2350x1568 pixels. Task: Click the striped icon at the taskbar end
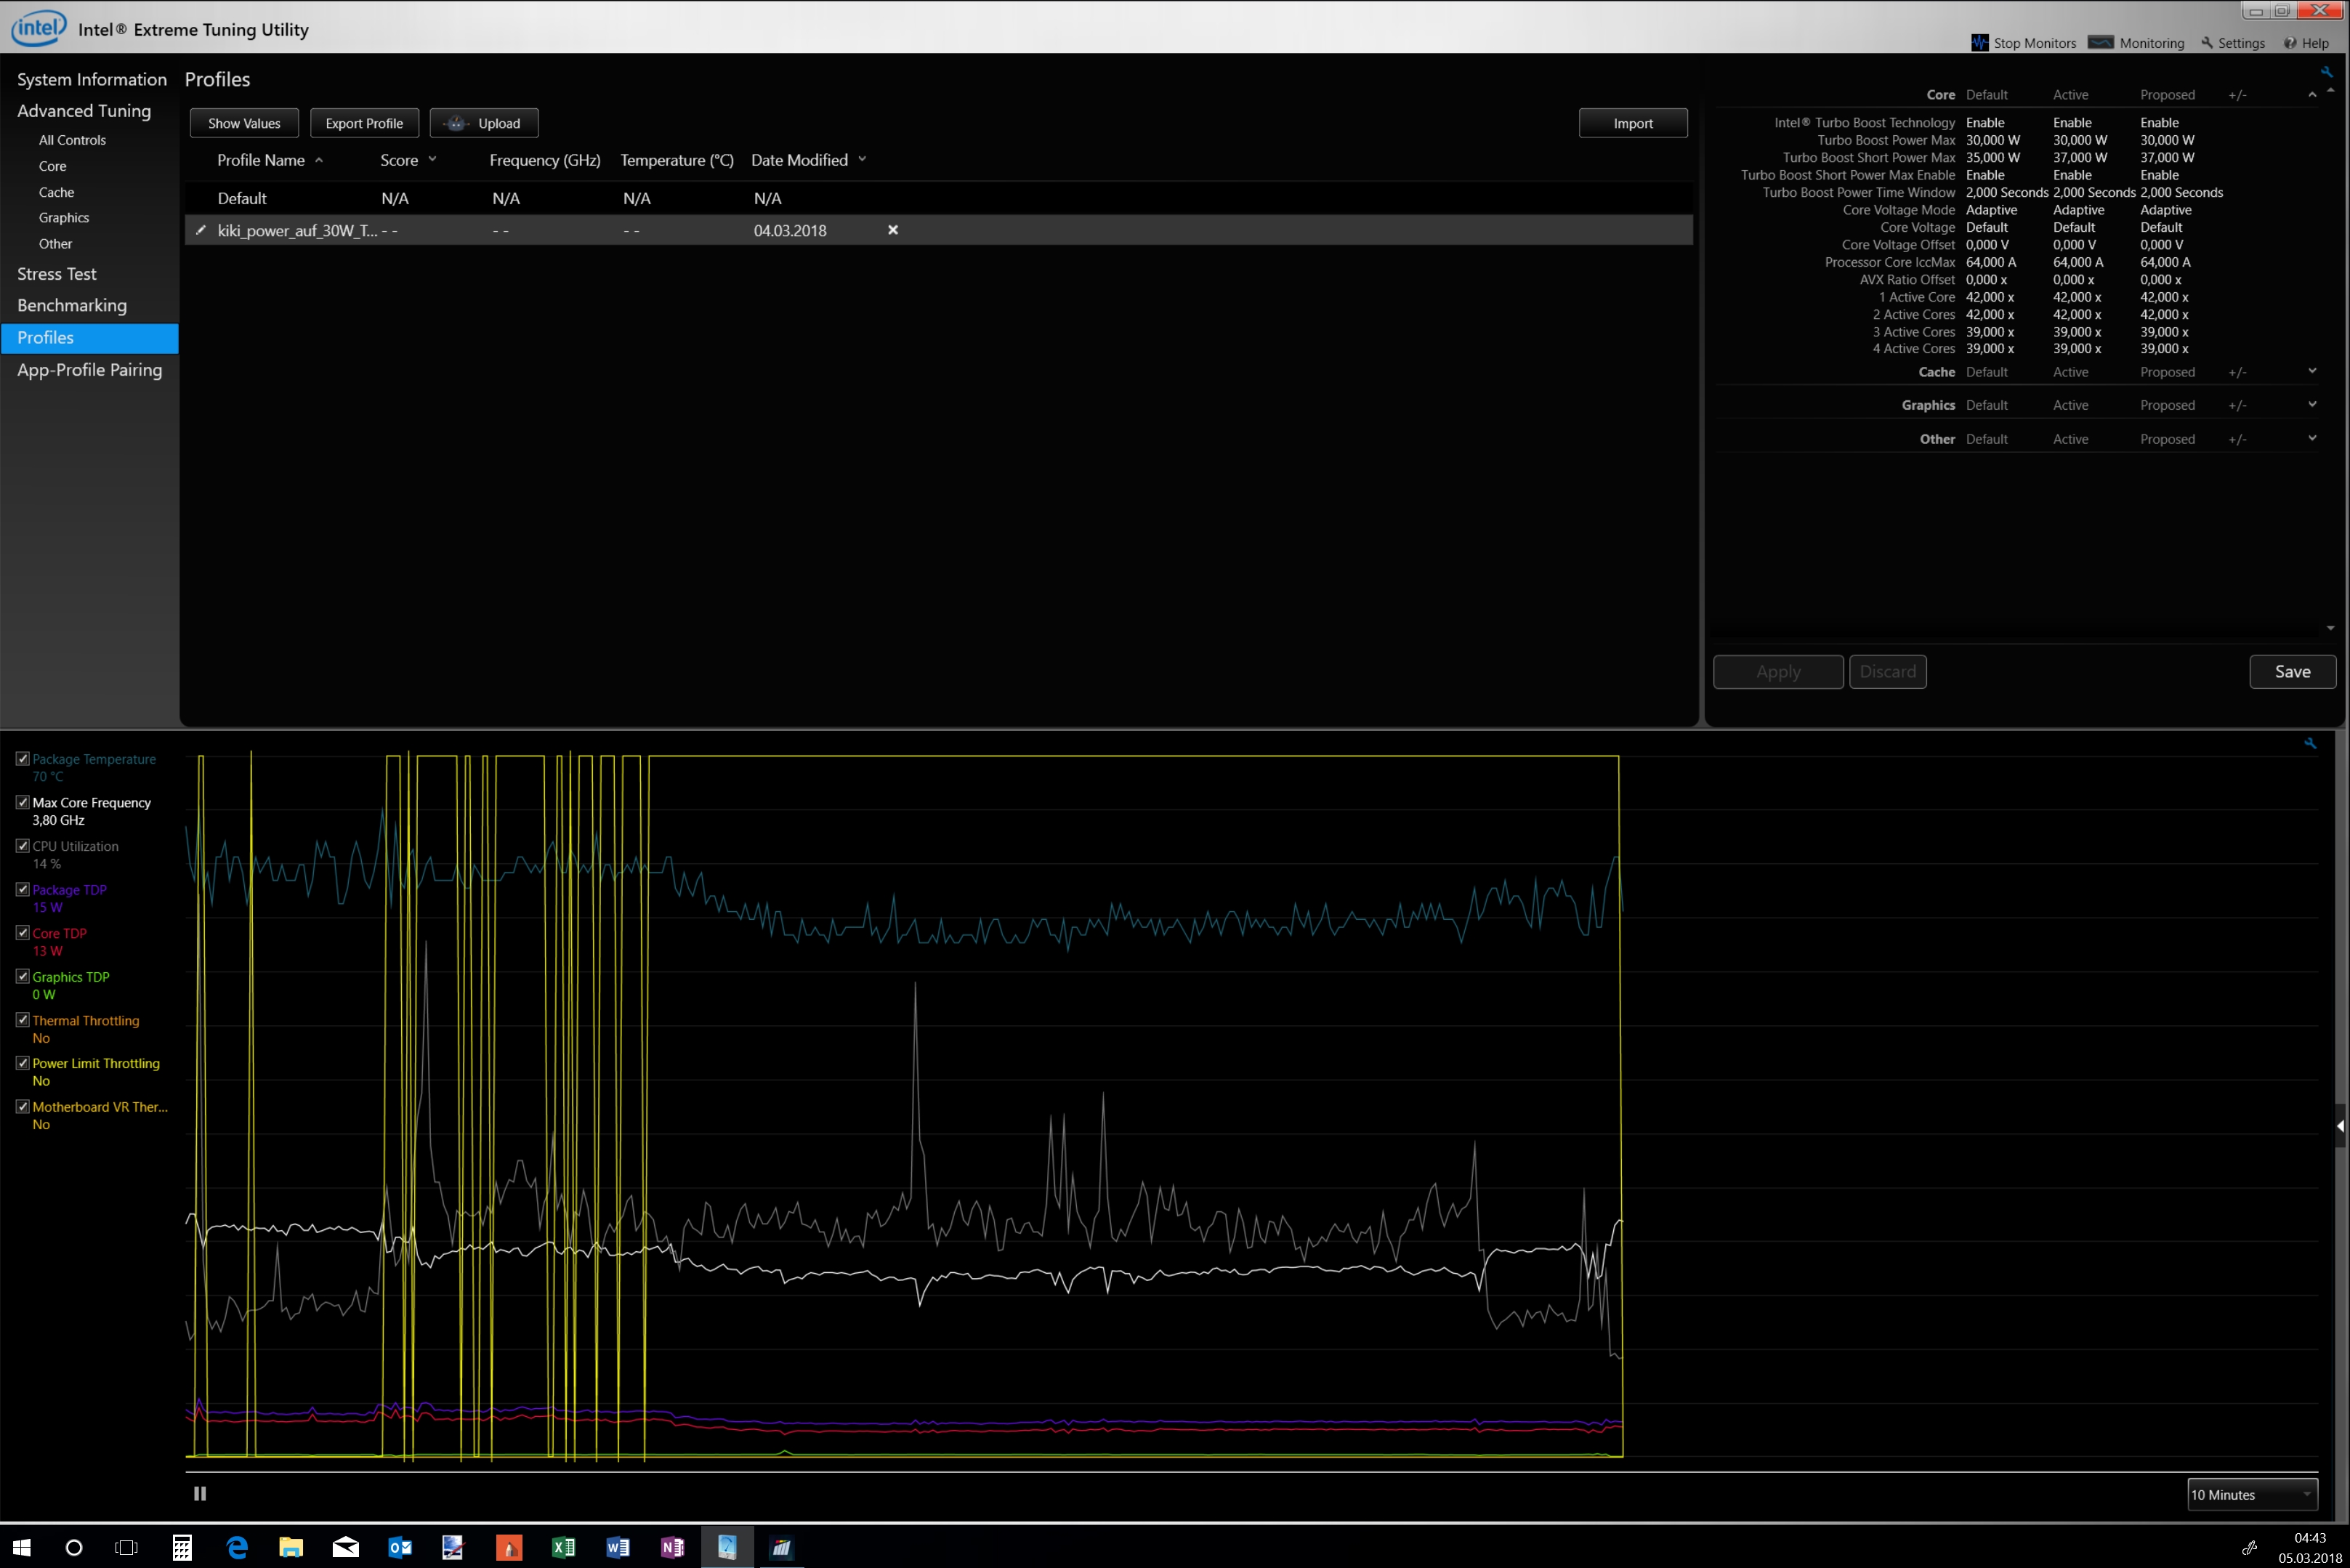(781, 1547)
